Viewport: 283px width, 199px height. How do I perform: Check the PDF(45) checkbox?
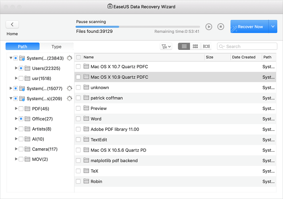point(21,109)
